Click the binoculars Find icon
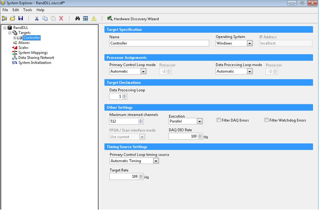Viewport: 319px width, 211px height. click(x=78, y=18)
